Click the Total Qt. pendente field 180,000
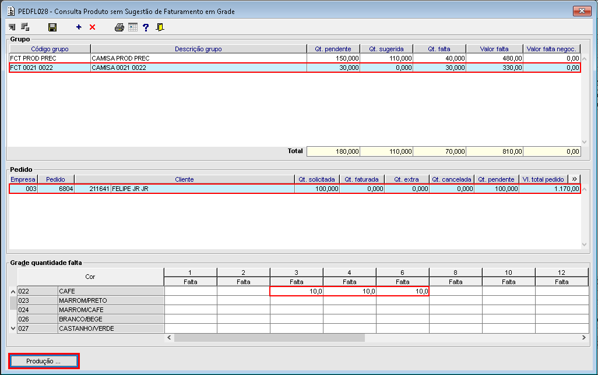Image resolution: width=598 pixels, height=375 pixels. [x=333, y=151]
